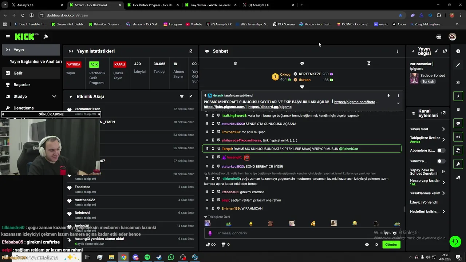Open the three-dot Sohbet options menu
The width and height of the screenshot is (466, 262).
click(398, 51)
